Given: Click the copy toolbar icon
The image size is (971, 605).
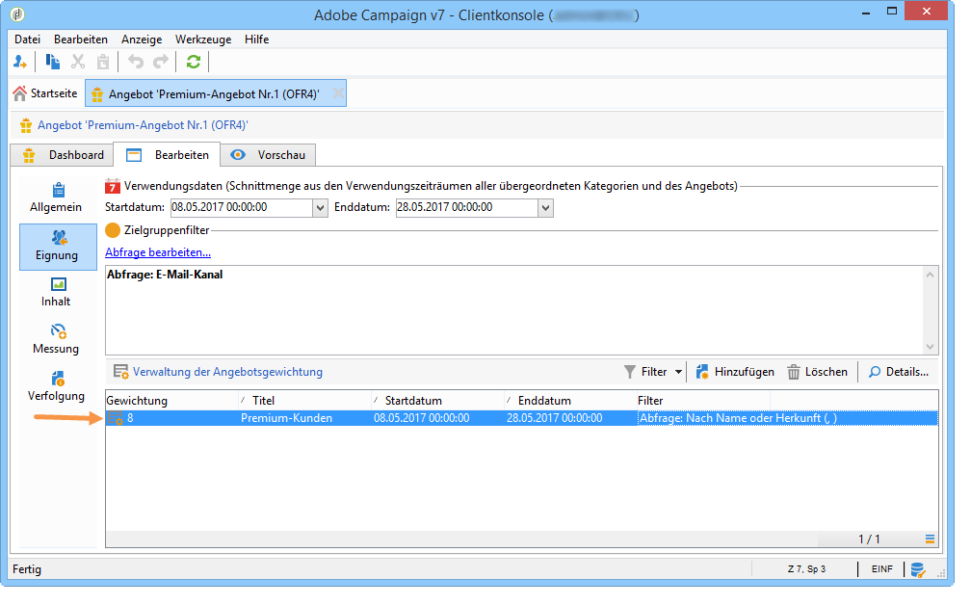Looking at the screenshot, I should click(x=53, y=62).
